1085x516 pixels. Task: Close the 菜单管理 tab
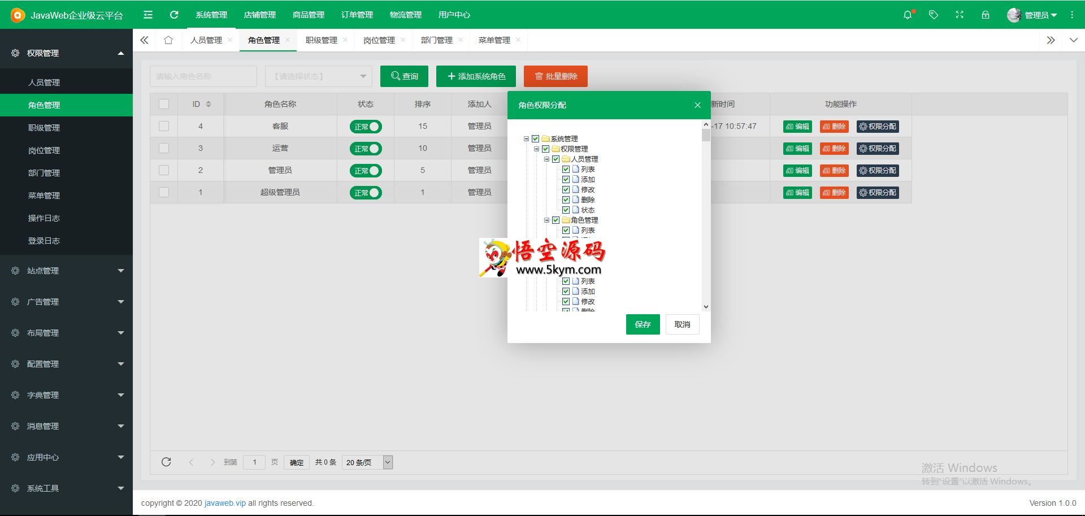(518, 40)
